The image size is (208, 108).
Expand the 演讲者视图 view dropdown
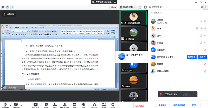click(128, 7)
